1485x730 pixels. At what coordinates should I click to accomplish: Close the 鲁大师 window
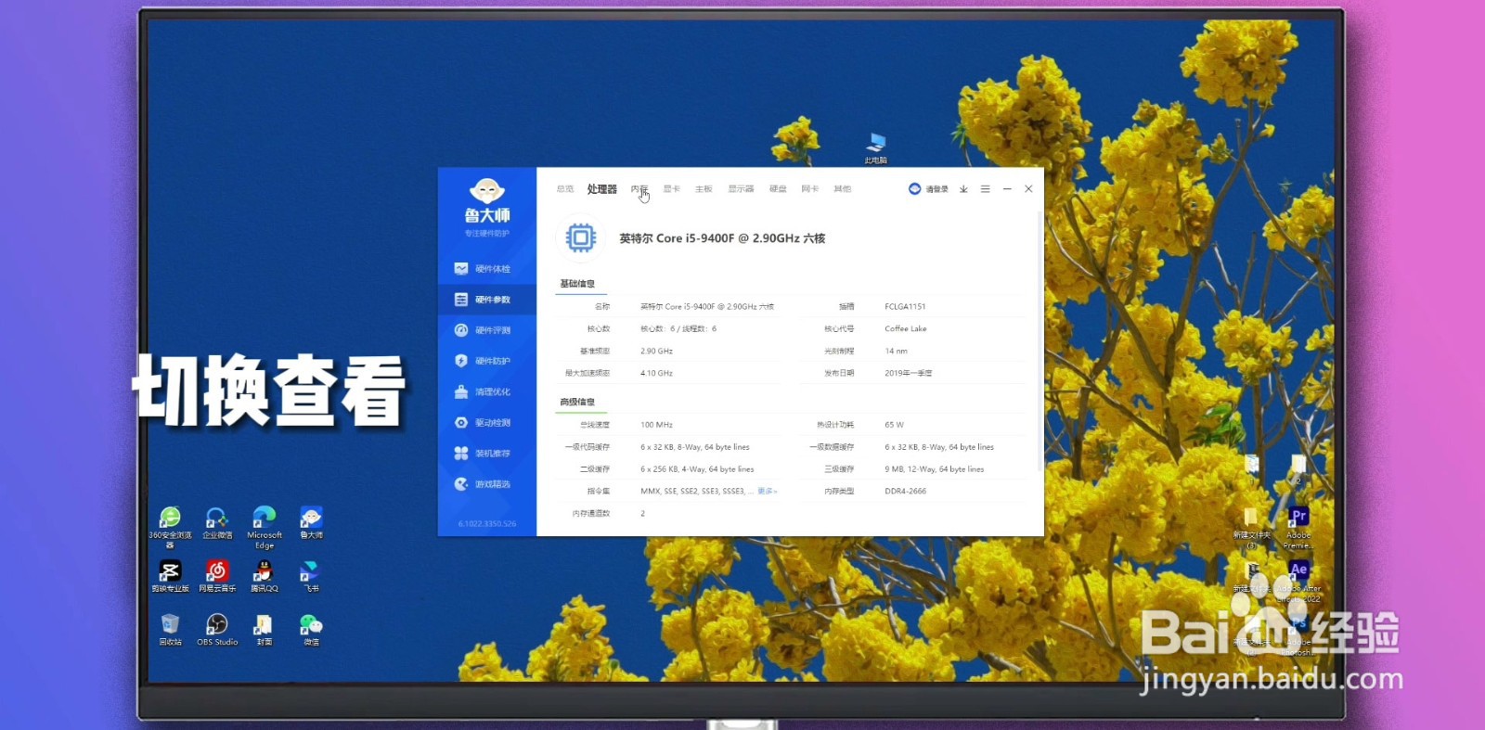1028,189
